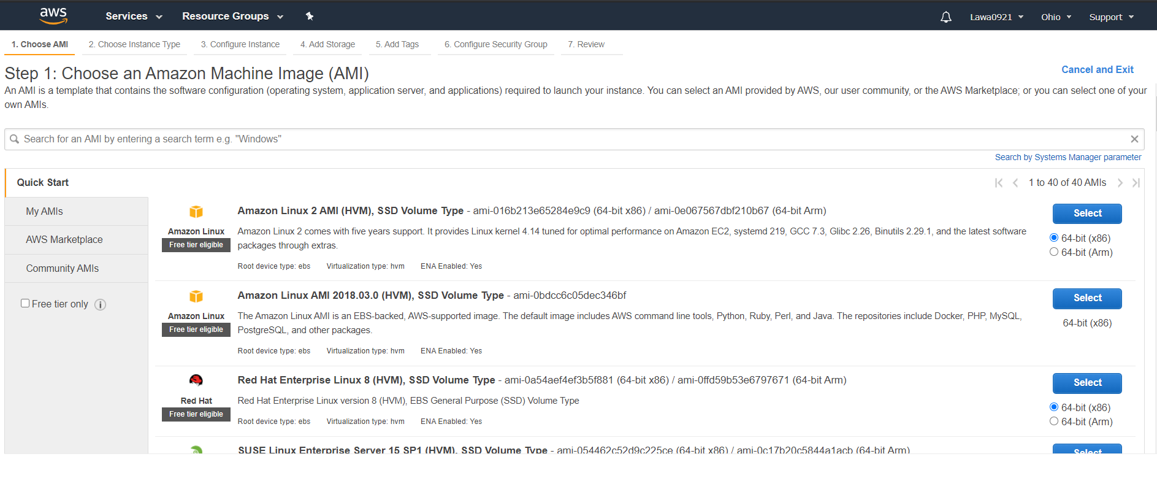Click the AWS logo
The image size is (1157, 497).
click(53, 16)
